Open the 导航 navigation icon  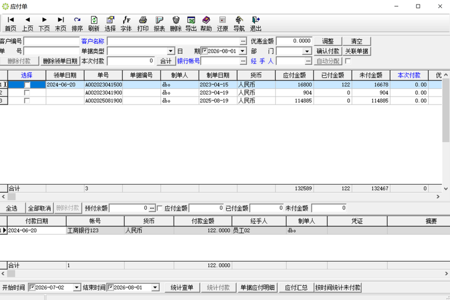[x=239, y=24]
